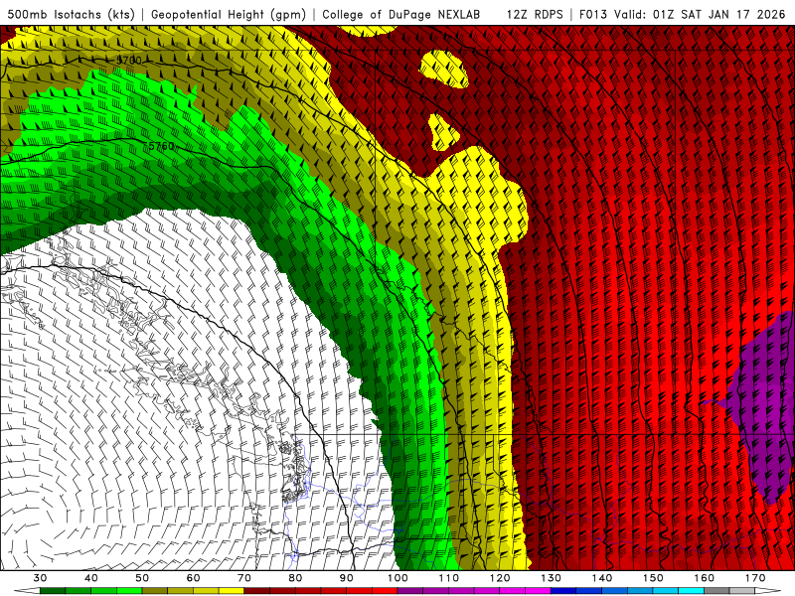Image resolution: width=795 pixels, height=596 pixels.
Task: Select the maroon swatch right of 70 tick
Action: coord(257,591)
